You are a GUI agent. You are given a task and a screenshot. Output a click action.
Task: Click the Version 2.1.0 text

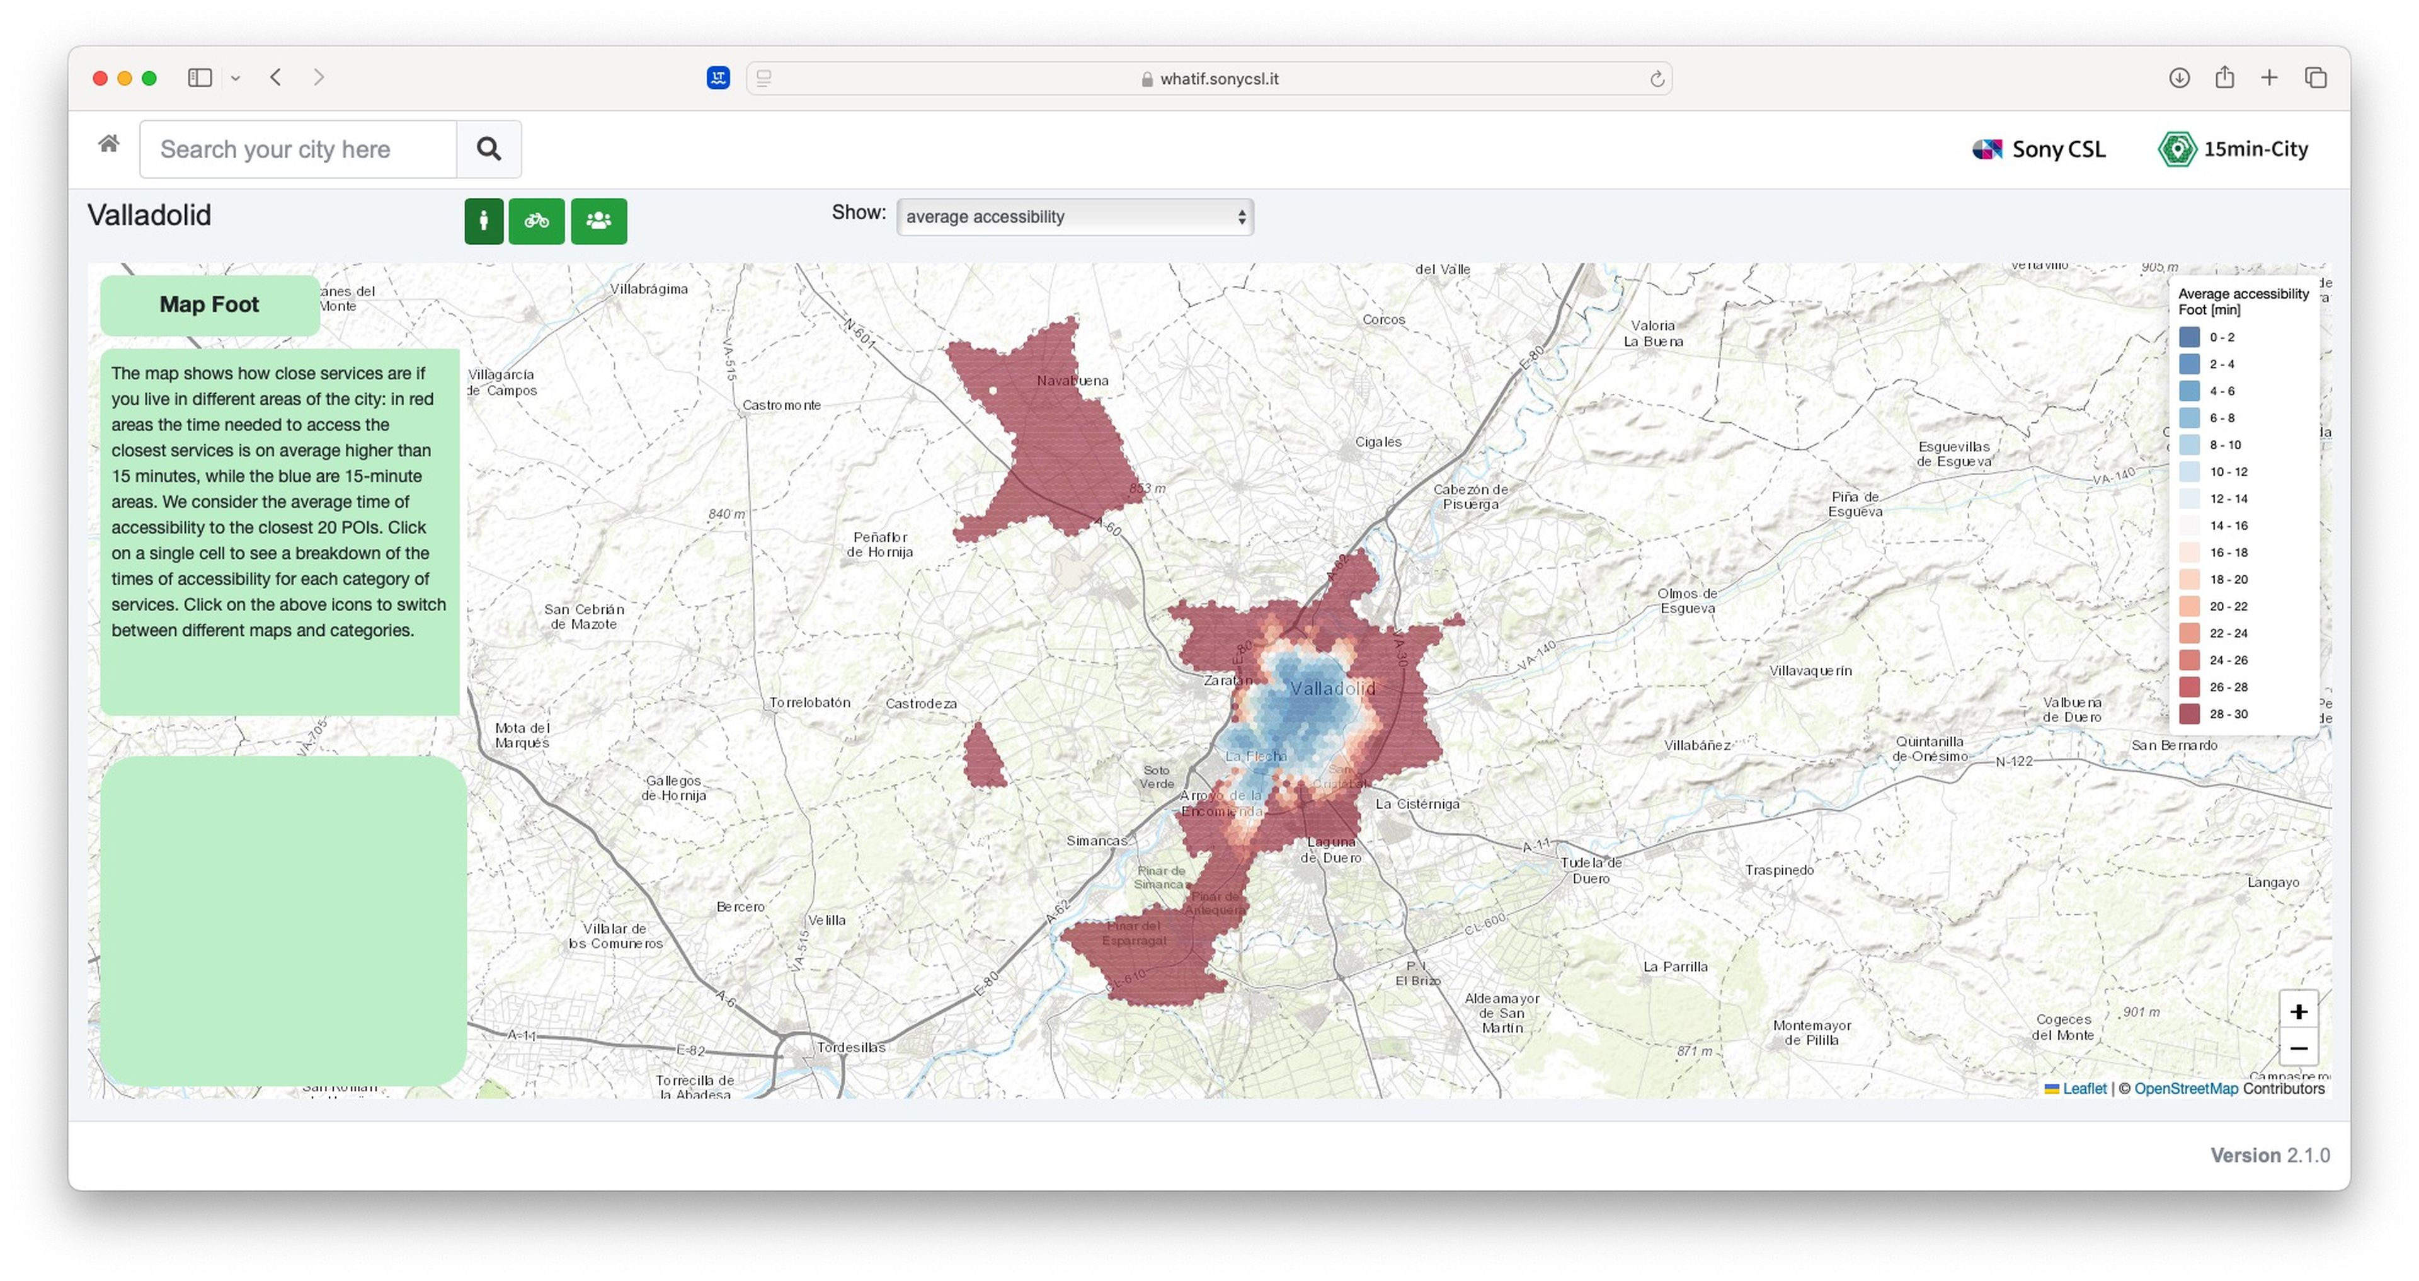pyautogui.click(x=2270, y=1155)
